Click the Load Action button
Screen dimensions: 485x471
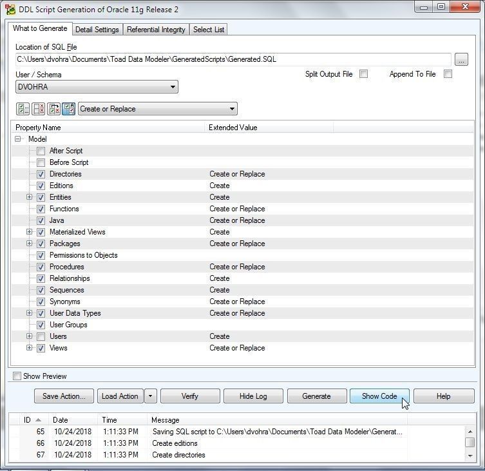click(120, 396)
